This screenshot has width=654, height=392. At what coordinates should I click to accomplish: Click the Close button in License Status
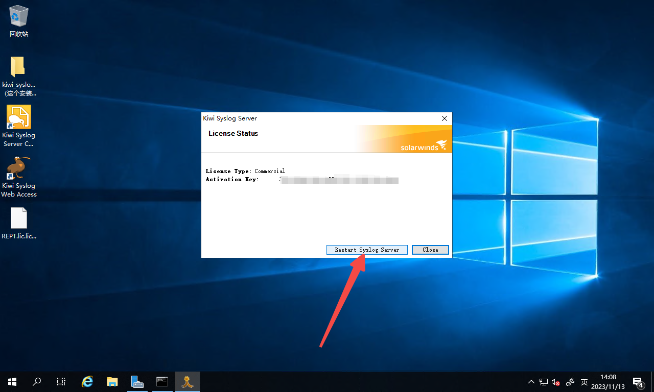point(430,250)
